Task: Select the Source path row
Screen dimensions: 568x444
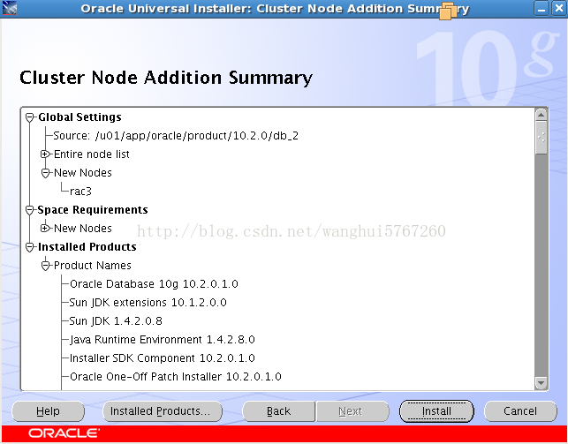Action: pyautogui.click(x=176, y=136)
